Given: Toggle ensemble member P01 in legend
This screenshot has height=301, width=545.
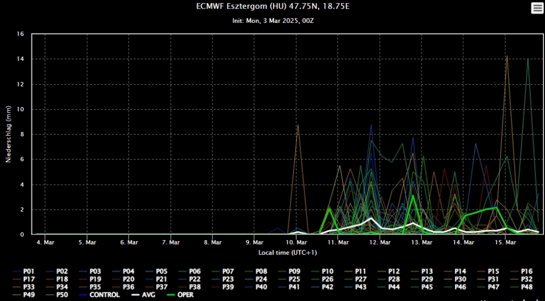Looking at the screenshot, I should click(x=29, y=271).
